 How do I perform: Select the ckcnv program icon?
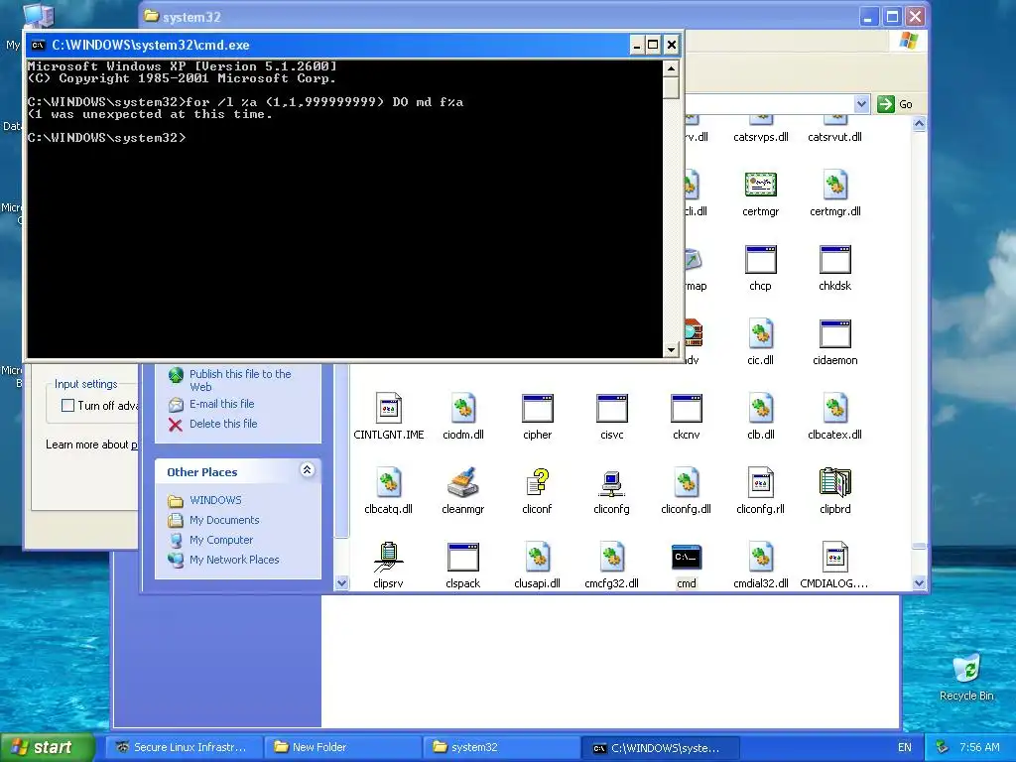click(687, 408)
